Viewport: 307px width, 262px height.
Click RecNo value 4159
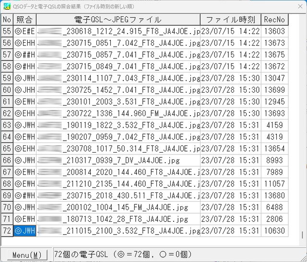click(274, 125)
